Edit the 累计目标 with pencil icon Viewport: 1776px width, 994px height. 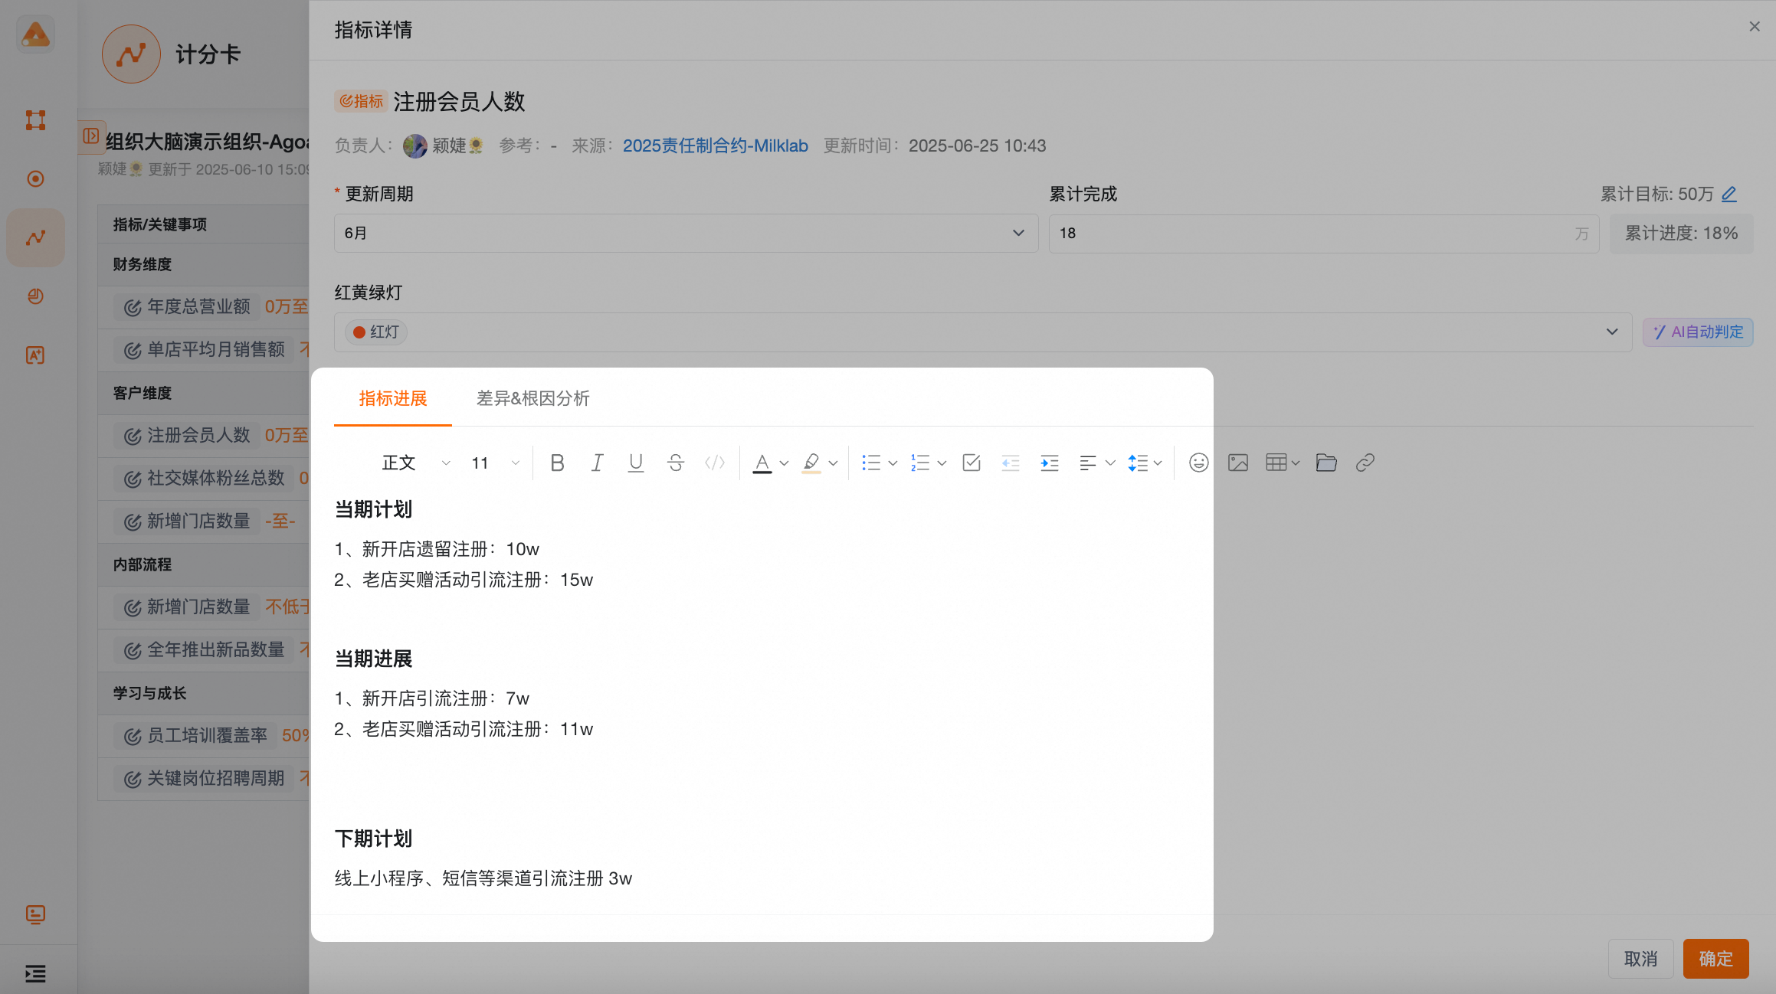pyautogui.click(x=1729, y=194)
